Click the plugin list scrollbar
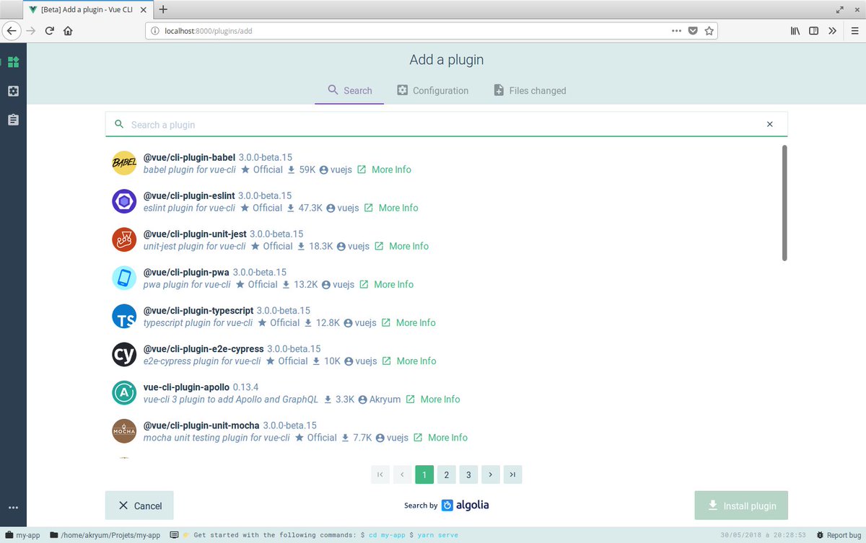The image size is (866, 543). [x=784, y=202]
